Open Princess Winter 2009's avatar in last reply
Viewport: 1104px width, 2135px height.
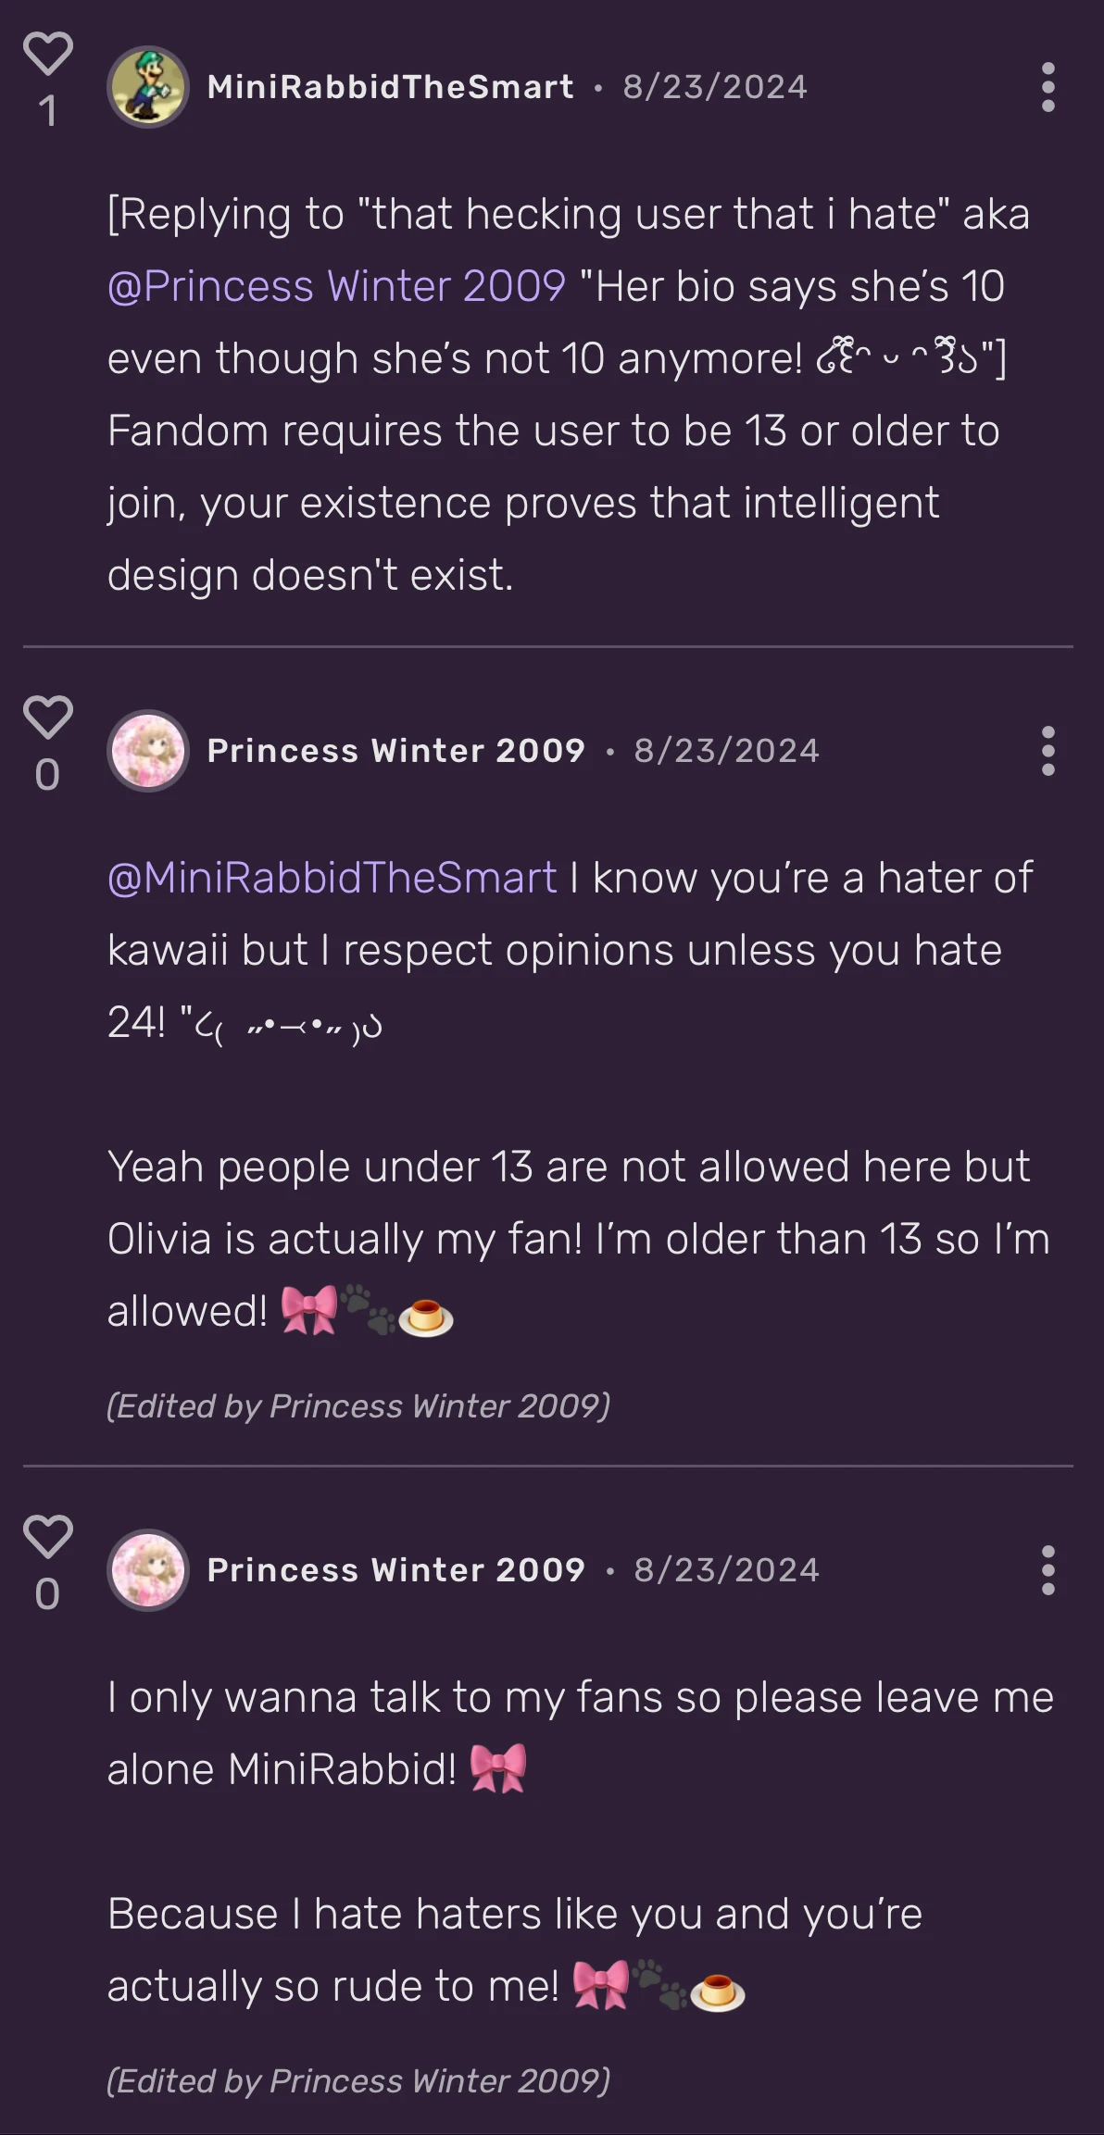[148, 1570]
